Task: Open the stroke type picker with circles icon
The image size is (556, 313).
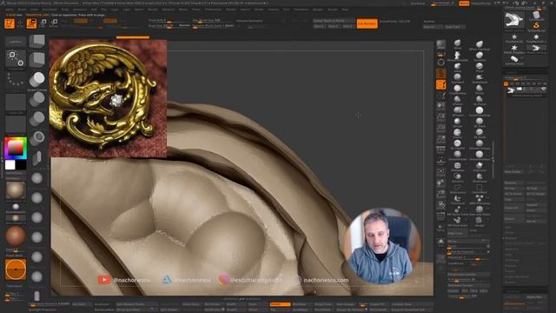Action: click(16, 59)
